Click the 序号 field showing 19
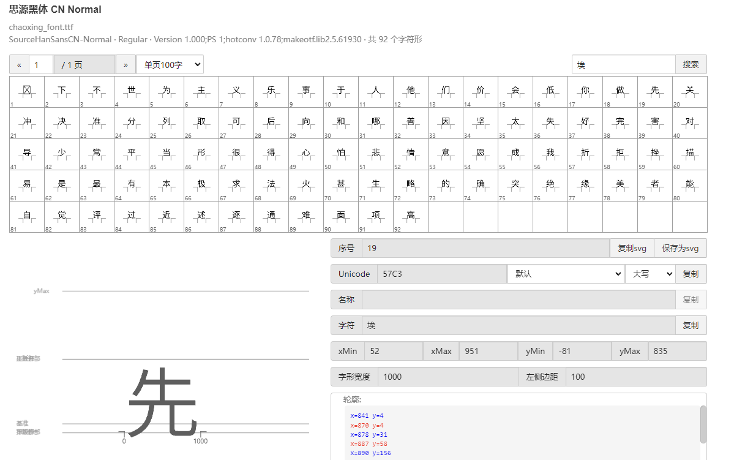This screenshot has height=460, width=734. [x=485, y=248]
